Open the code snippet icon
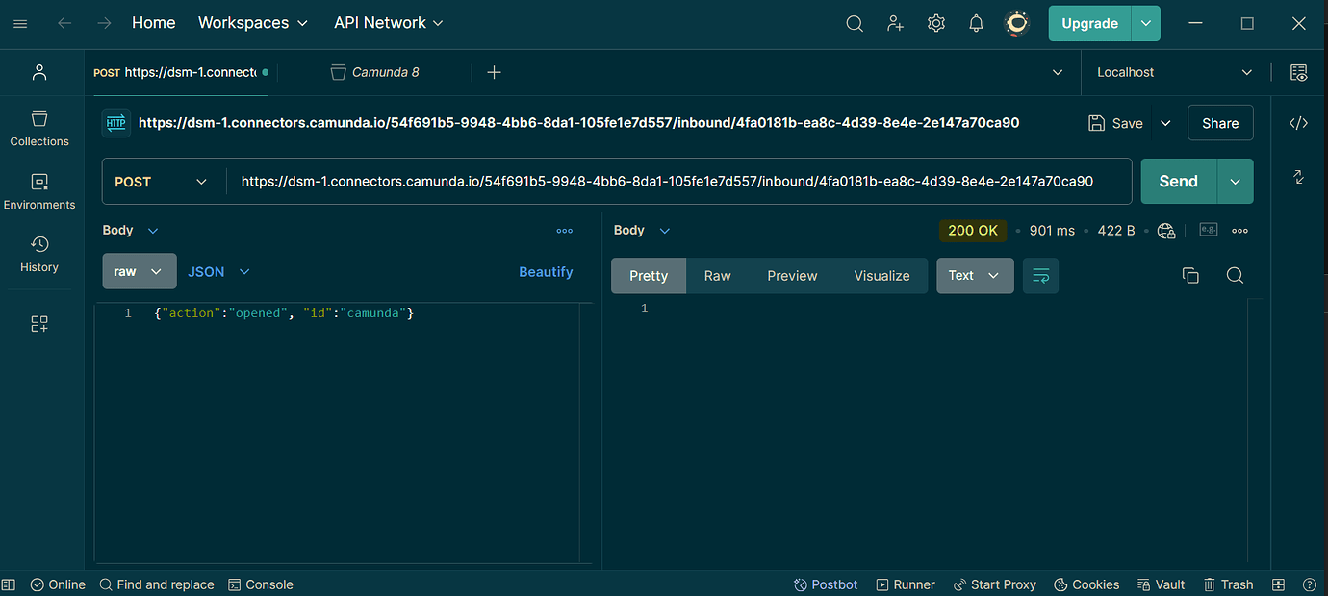 pyautogui.click(x=1298, y=123)
